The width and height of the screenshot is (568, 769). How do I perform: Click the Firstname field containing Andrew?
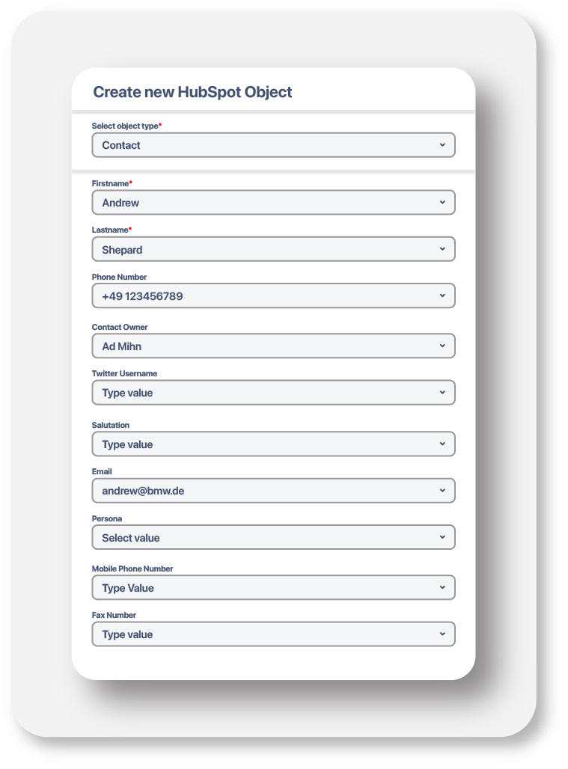[273, 203]
